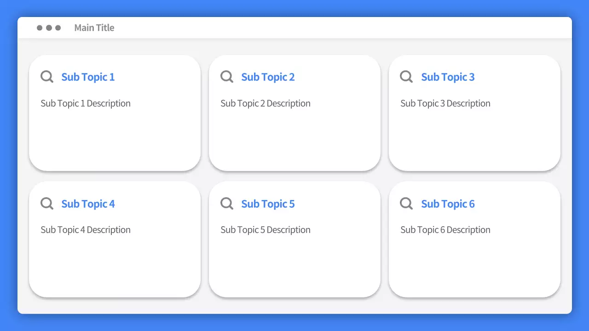Choose the Sub Topic 5 heading

[268, 204]
